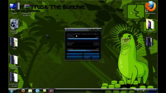Click the current file progress bar at 100%
The image size is (166, 93).
point(83,39)
